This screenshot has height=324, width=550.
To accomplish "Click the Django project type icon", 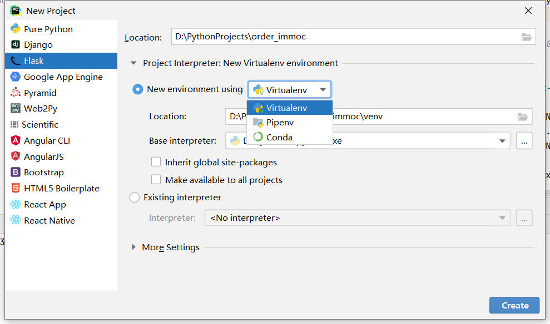I will coord(16,45).
